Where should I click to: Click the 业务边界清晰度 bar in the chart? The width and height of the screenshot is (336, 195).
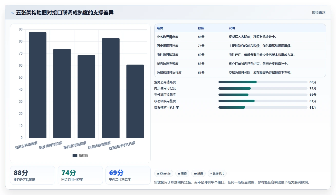(x=37, y=85)
